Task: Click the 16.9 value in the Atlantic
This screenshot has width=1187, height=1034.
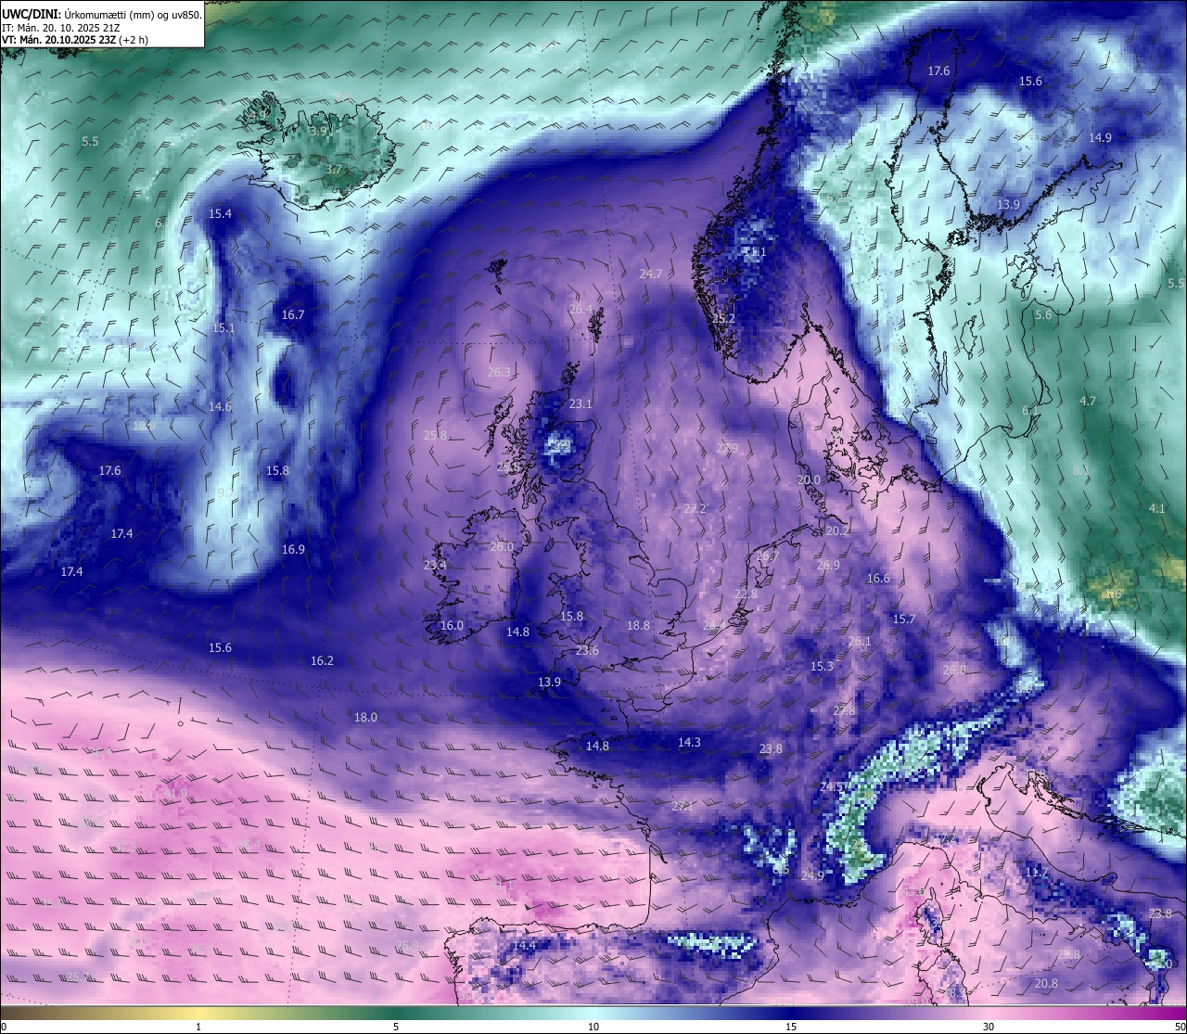Action: click(x=293, y=549)
